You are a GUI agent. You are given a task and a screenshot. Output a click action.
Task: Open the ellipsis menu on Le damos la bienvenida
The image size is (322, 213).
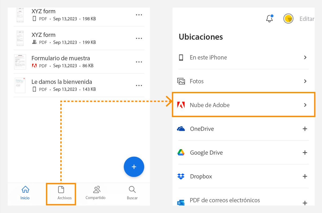click(139, 85)
